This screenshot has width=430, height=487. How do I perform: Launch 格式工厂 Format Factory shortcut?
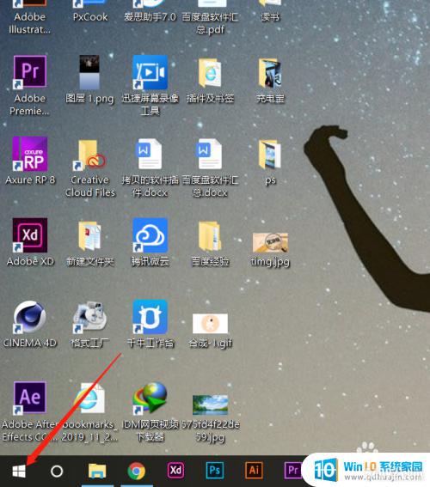(x=89, y=324)
